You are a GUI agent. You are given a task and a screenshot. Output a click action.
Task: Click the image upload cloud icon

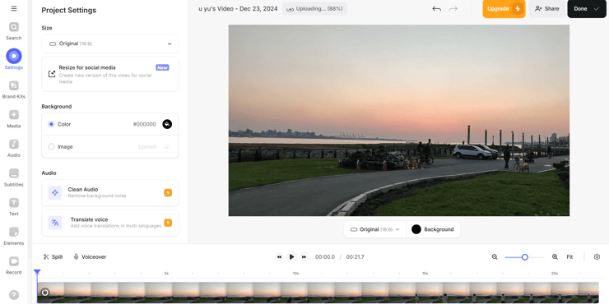(167, 146)
